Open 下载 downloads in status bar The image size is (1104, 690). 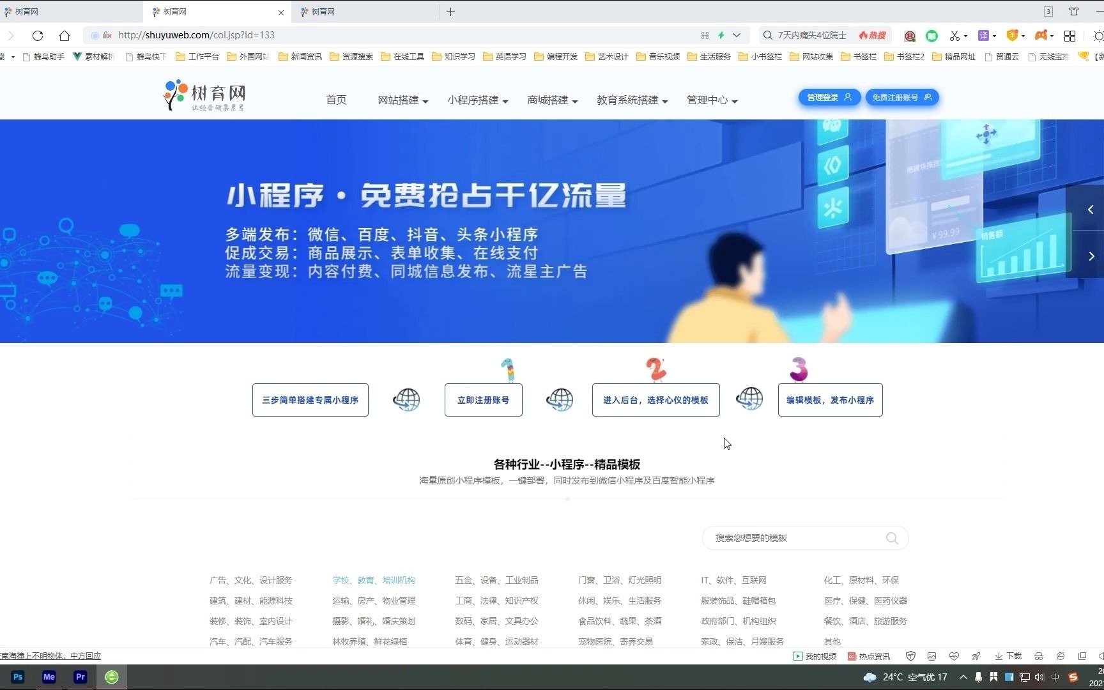point(1008,656)
